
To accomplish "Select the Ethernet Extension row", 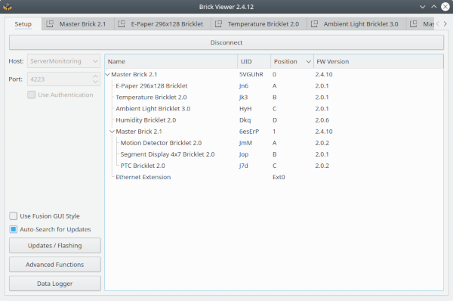I will (x=274, y=177).
